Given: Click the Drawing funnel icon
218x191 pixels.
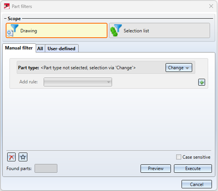Looking at the screenshot, I should pos(13,30).
